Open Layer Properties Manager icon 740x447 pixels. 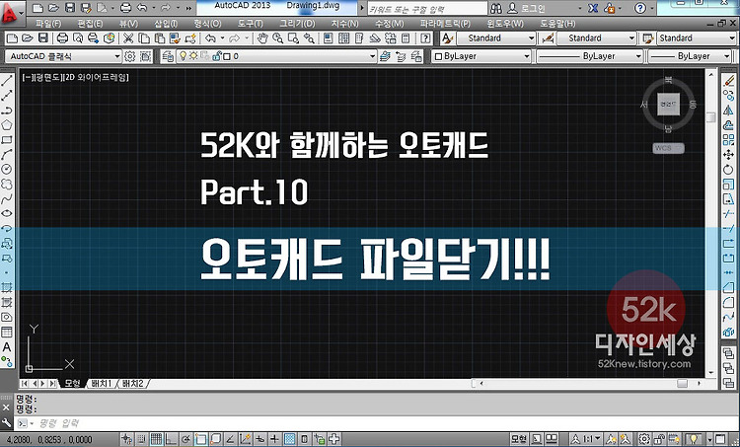click(168, 56)
